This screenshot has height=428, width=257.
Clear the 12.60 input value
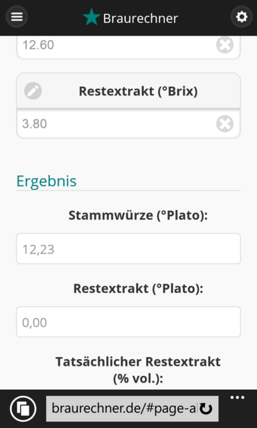click(225, 45)
